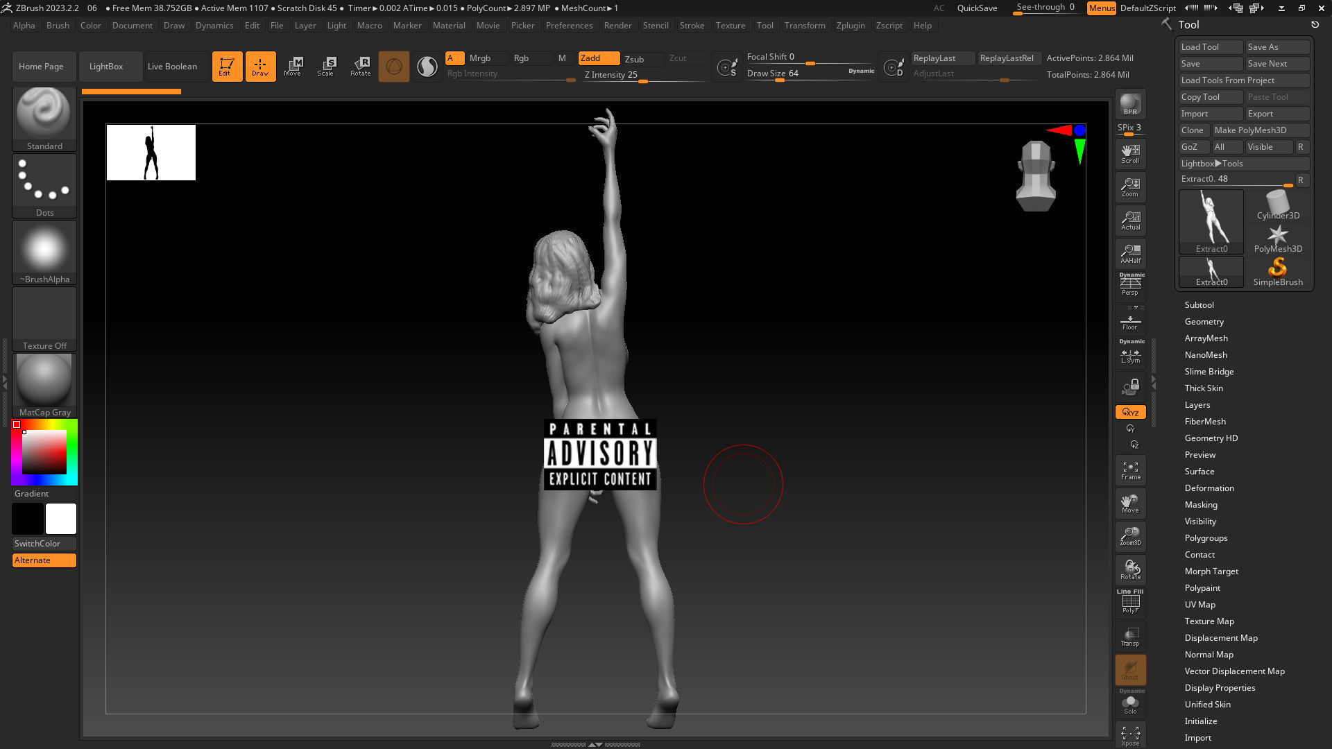
Task: Adjust the Draw Size slider
Action: click(810, 74)
